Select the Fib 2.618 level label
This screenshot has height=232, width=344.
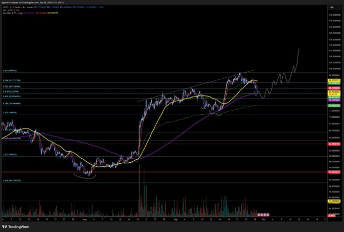coord(12,180)
